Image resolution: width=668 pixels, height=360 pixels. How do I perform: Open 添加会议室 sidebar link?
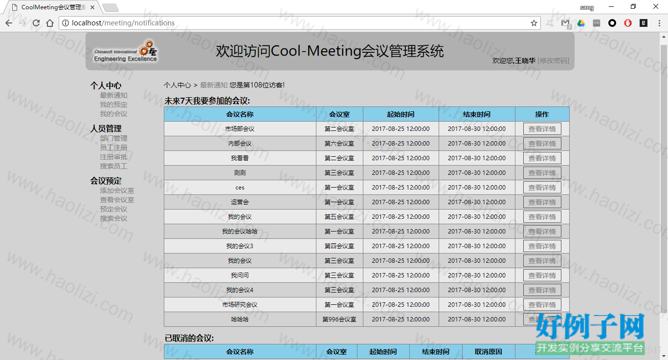pos(117,191)
